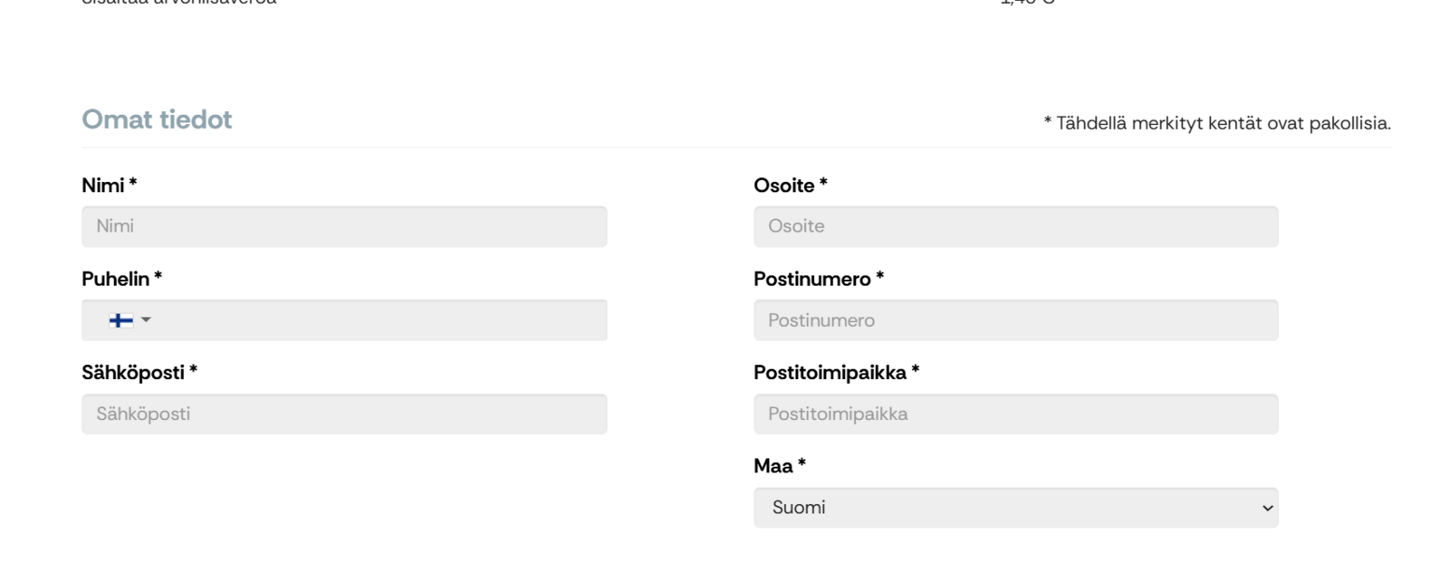Select the Sähköposti input field

tap(344, 414)
